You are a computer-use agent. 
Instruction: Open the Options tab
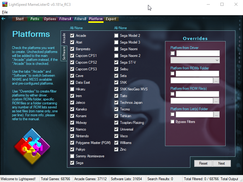click(x=50, y=19)
